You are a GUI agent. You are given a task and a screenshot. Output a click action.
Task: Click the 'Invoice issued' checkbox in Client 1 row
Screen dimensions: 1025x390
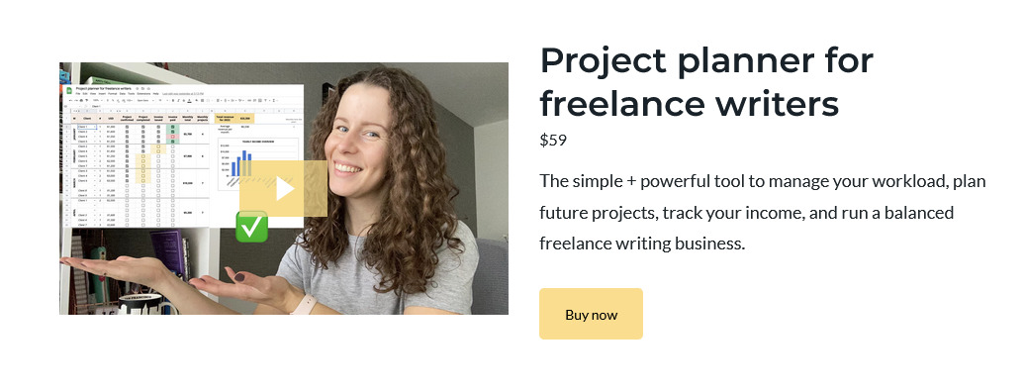pyautogui.click(x=158, y=127)
